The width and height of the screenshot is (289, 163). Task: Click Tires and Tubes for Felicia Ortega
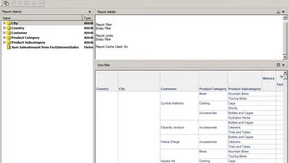[x=252, y=147]
